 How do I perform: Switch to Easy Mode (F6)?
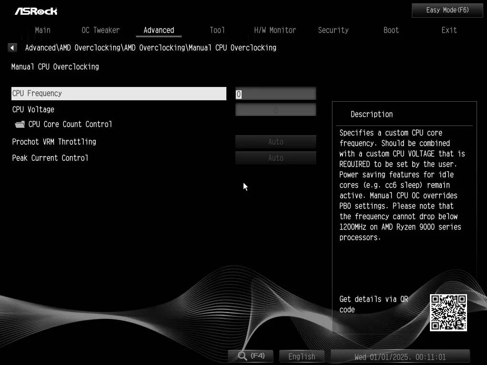pyautogui.click(x=447, y=10)
